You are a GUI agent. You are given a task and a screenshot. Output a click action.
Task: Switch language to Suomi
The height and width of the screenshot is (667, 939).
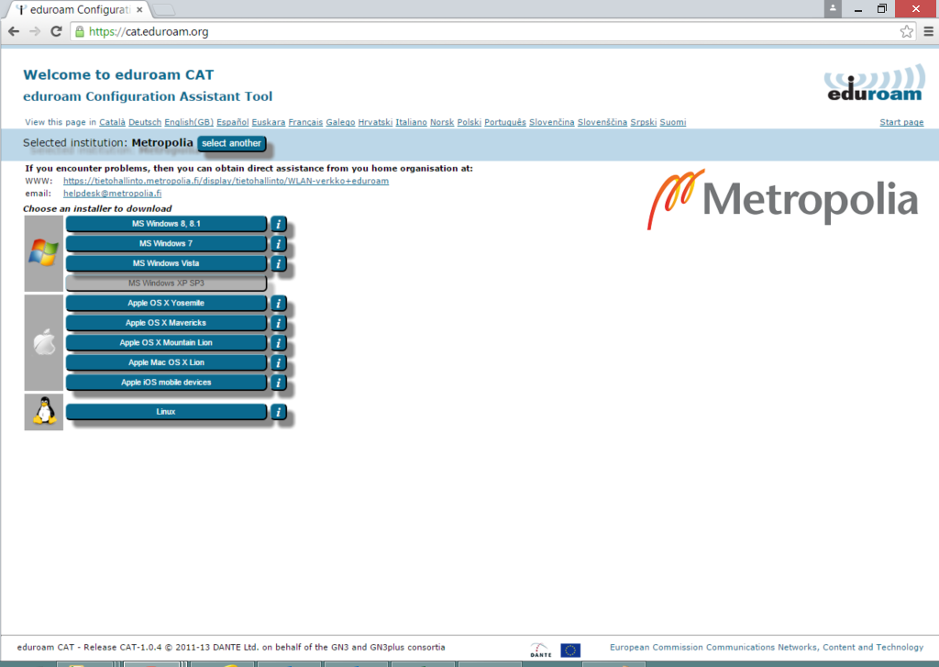click(x=673, y=122)
